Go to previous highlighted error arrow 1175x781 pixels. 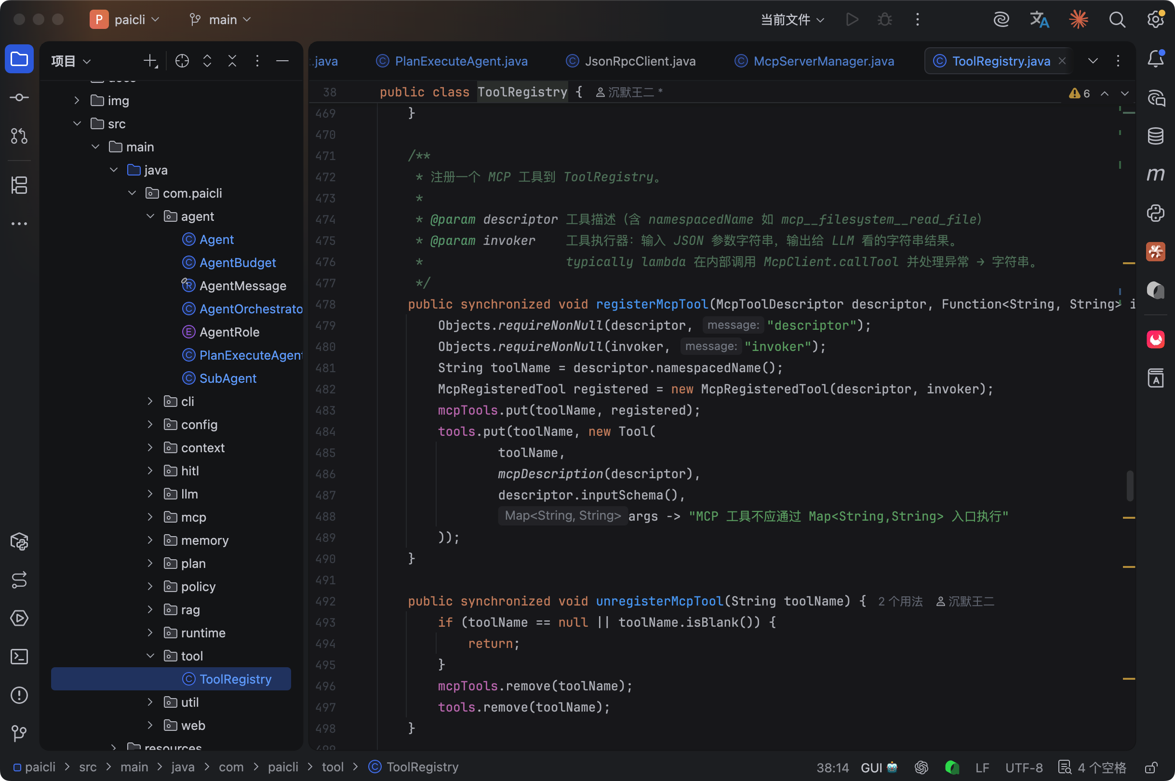[x=1104, y=93]
